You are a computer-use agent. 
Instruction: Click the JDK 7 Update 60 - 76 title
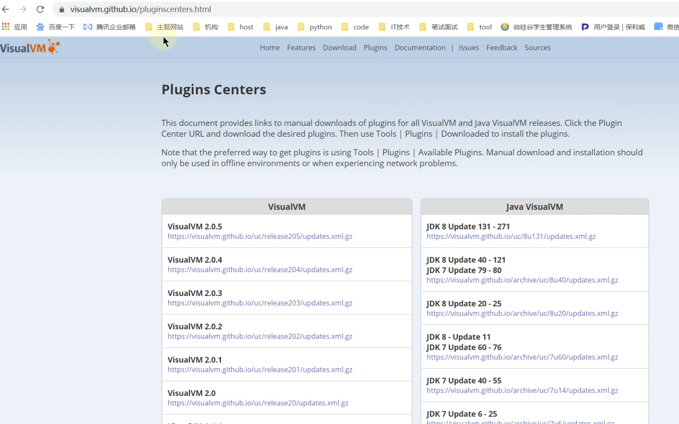tap(464, 348)
